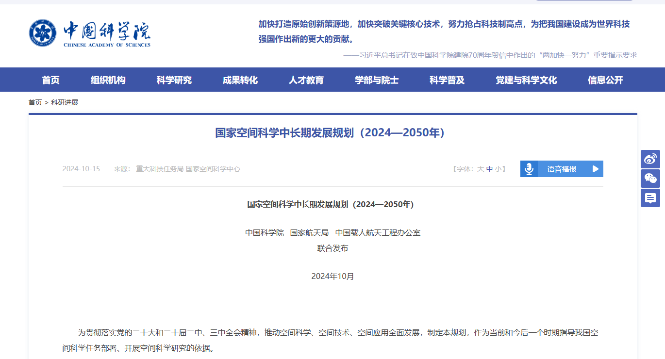Image resolution: width=665 pixels, height=359 pixels.
Task: Open the 科学普及 menu item
Action: click(447, 80)
